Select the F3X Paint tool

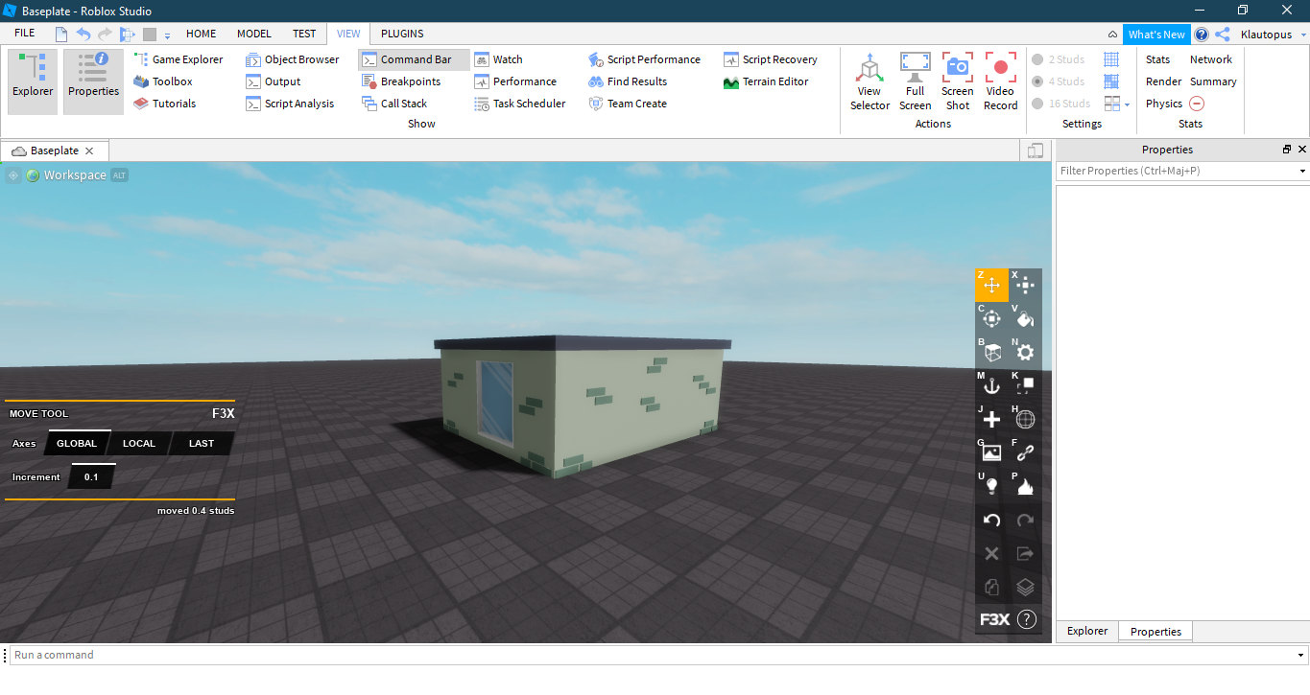click(x=1025, y=319)
